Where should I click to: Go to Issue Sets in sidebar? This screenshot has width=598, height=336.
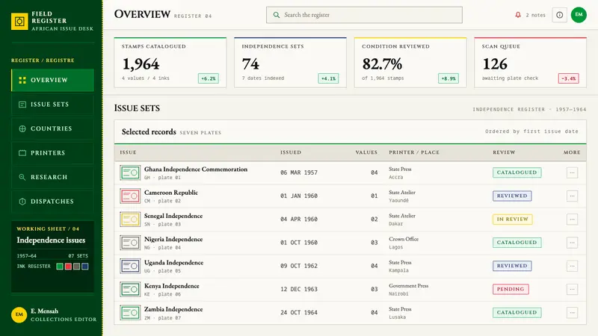pos(52,105)
